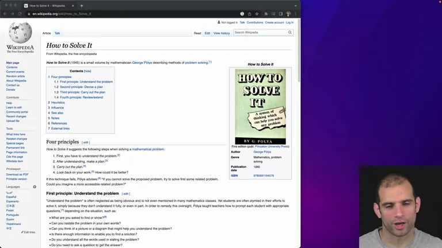Open the media control icon in toolbar
442x248 pixels.
[x=273, y=14]
